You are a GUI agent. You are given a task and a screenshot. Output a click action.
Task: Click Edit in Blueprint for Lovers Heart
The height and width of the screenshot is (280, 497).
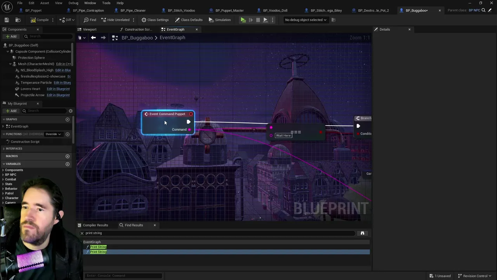point(58,89)
